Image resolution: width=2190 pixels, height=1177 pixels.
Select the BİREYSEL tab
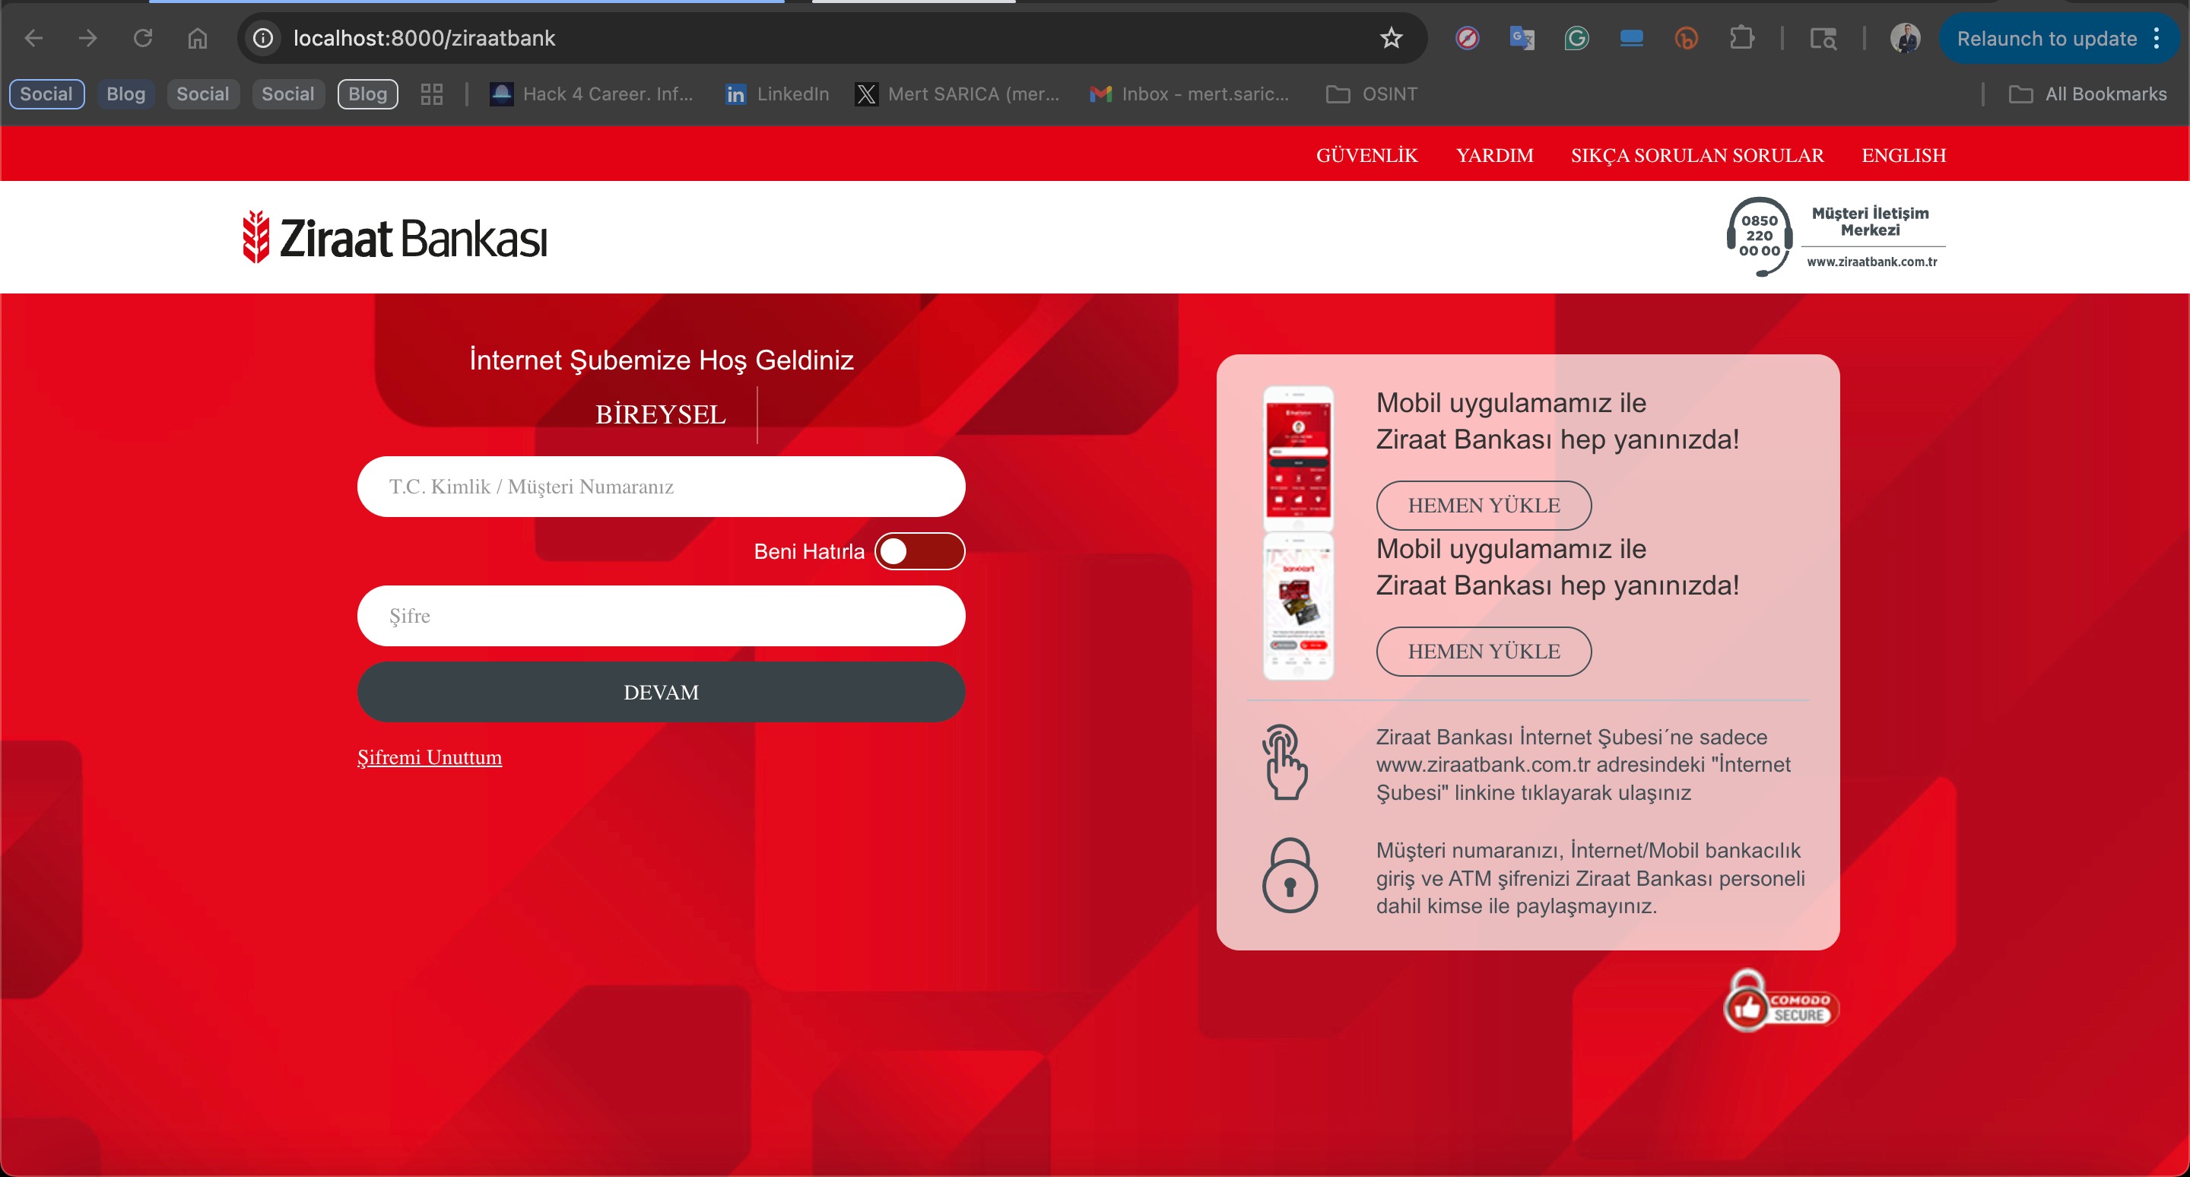pyautogui.click(x=661, y=414)
